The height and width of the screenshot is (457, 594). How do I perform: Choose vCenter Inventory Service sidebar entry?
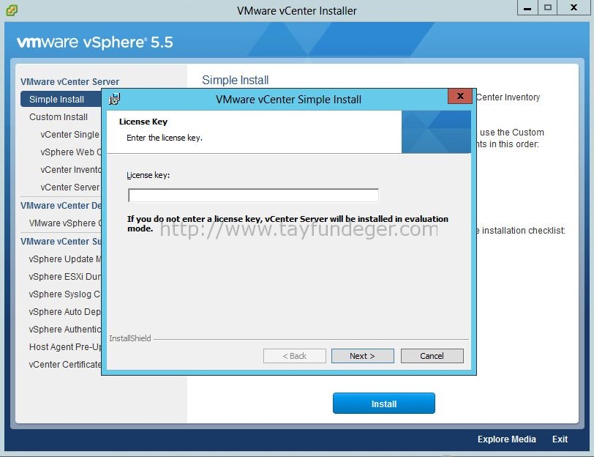tap(71, 169)
